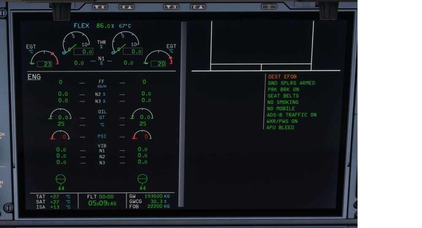Click the left engine fuel flow value 0
Viewport: 422px width, 228px height.
tap(60, 82)
